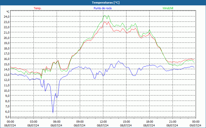
Task: Select the 23,0 y-axis value
Action: coord(7,22)
